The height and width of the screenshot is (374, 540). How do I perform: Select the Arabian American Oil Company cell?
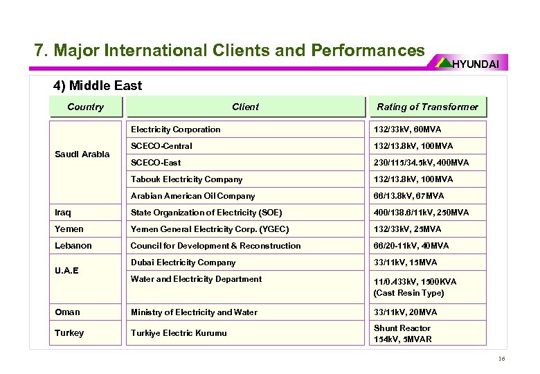[245, 196]
